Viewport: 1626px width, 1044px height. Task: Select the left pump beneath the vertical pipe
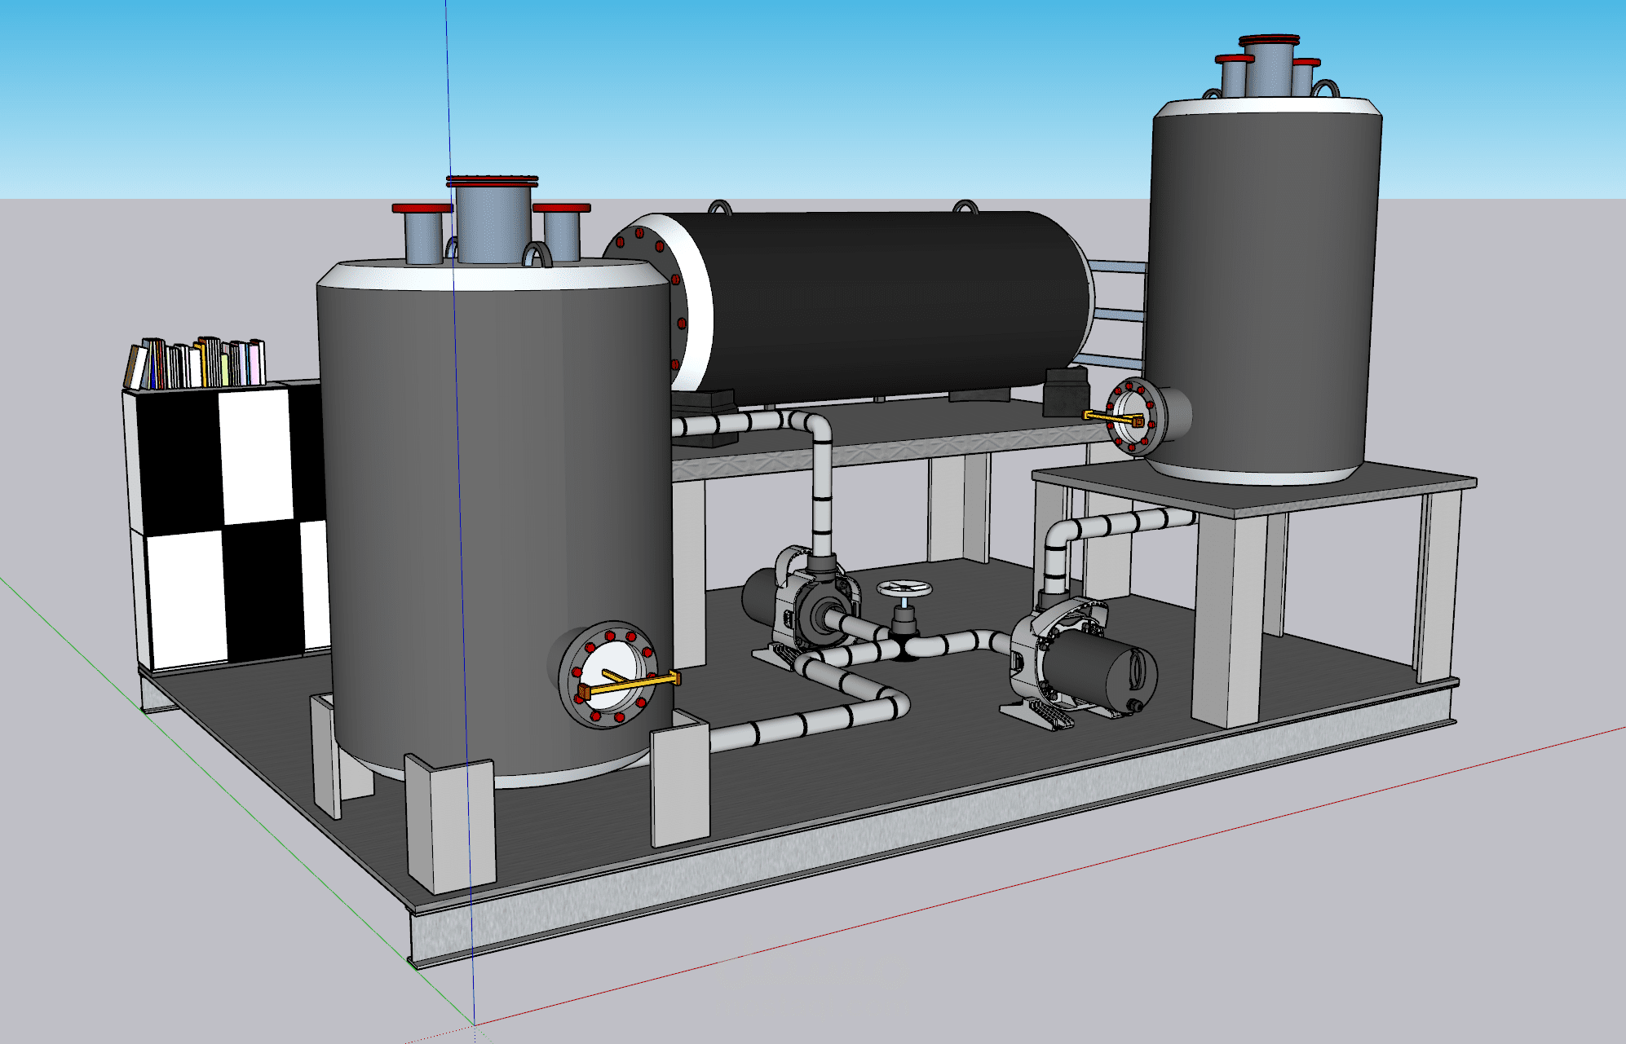(x=803, y=610)
